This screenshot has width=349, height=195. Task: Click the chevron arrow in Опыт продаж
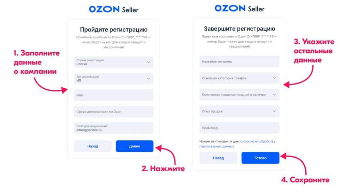point(275,111)
